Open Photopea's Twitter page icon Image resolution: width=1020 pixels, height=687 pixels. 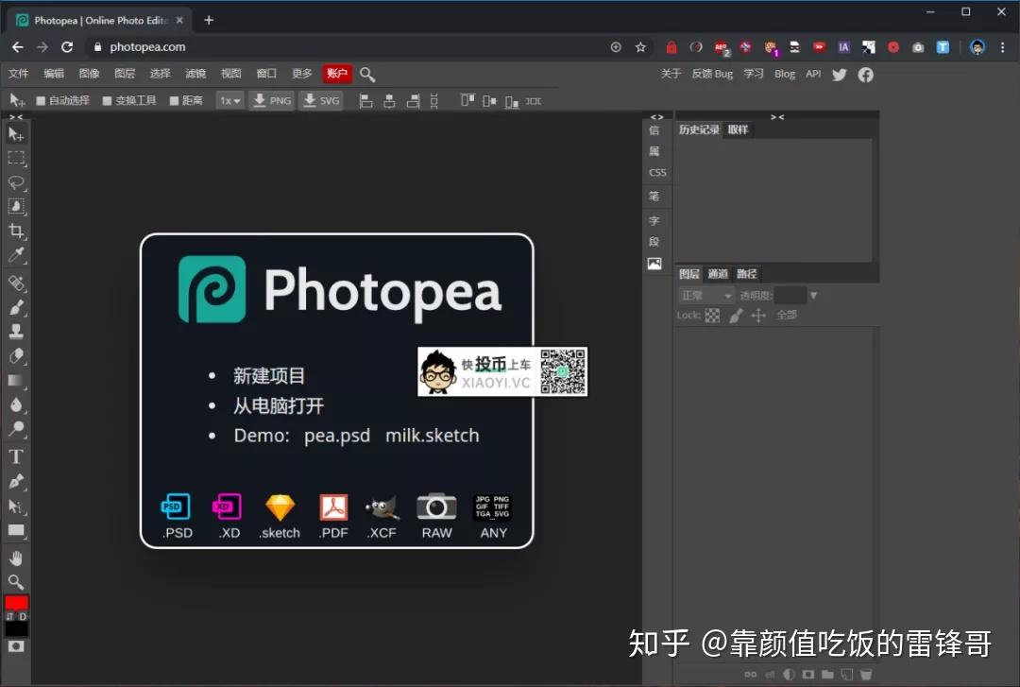840,75
